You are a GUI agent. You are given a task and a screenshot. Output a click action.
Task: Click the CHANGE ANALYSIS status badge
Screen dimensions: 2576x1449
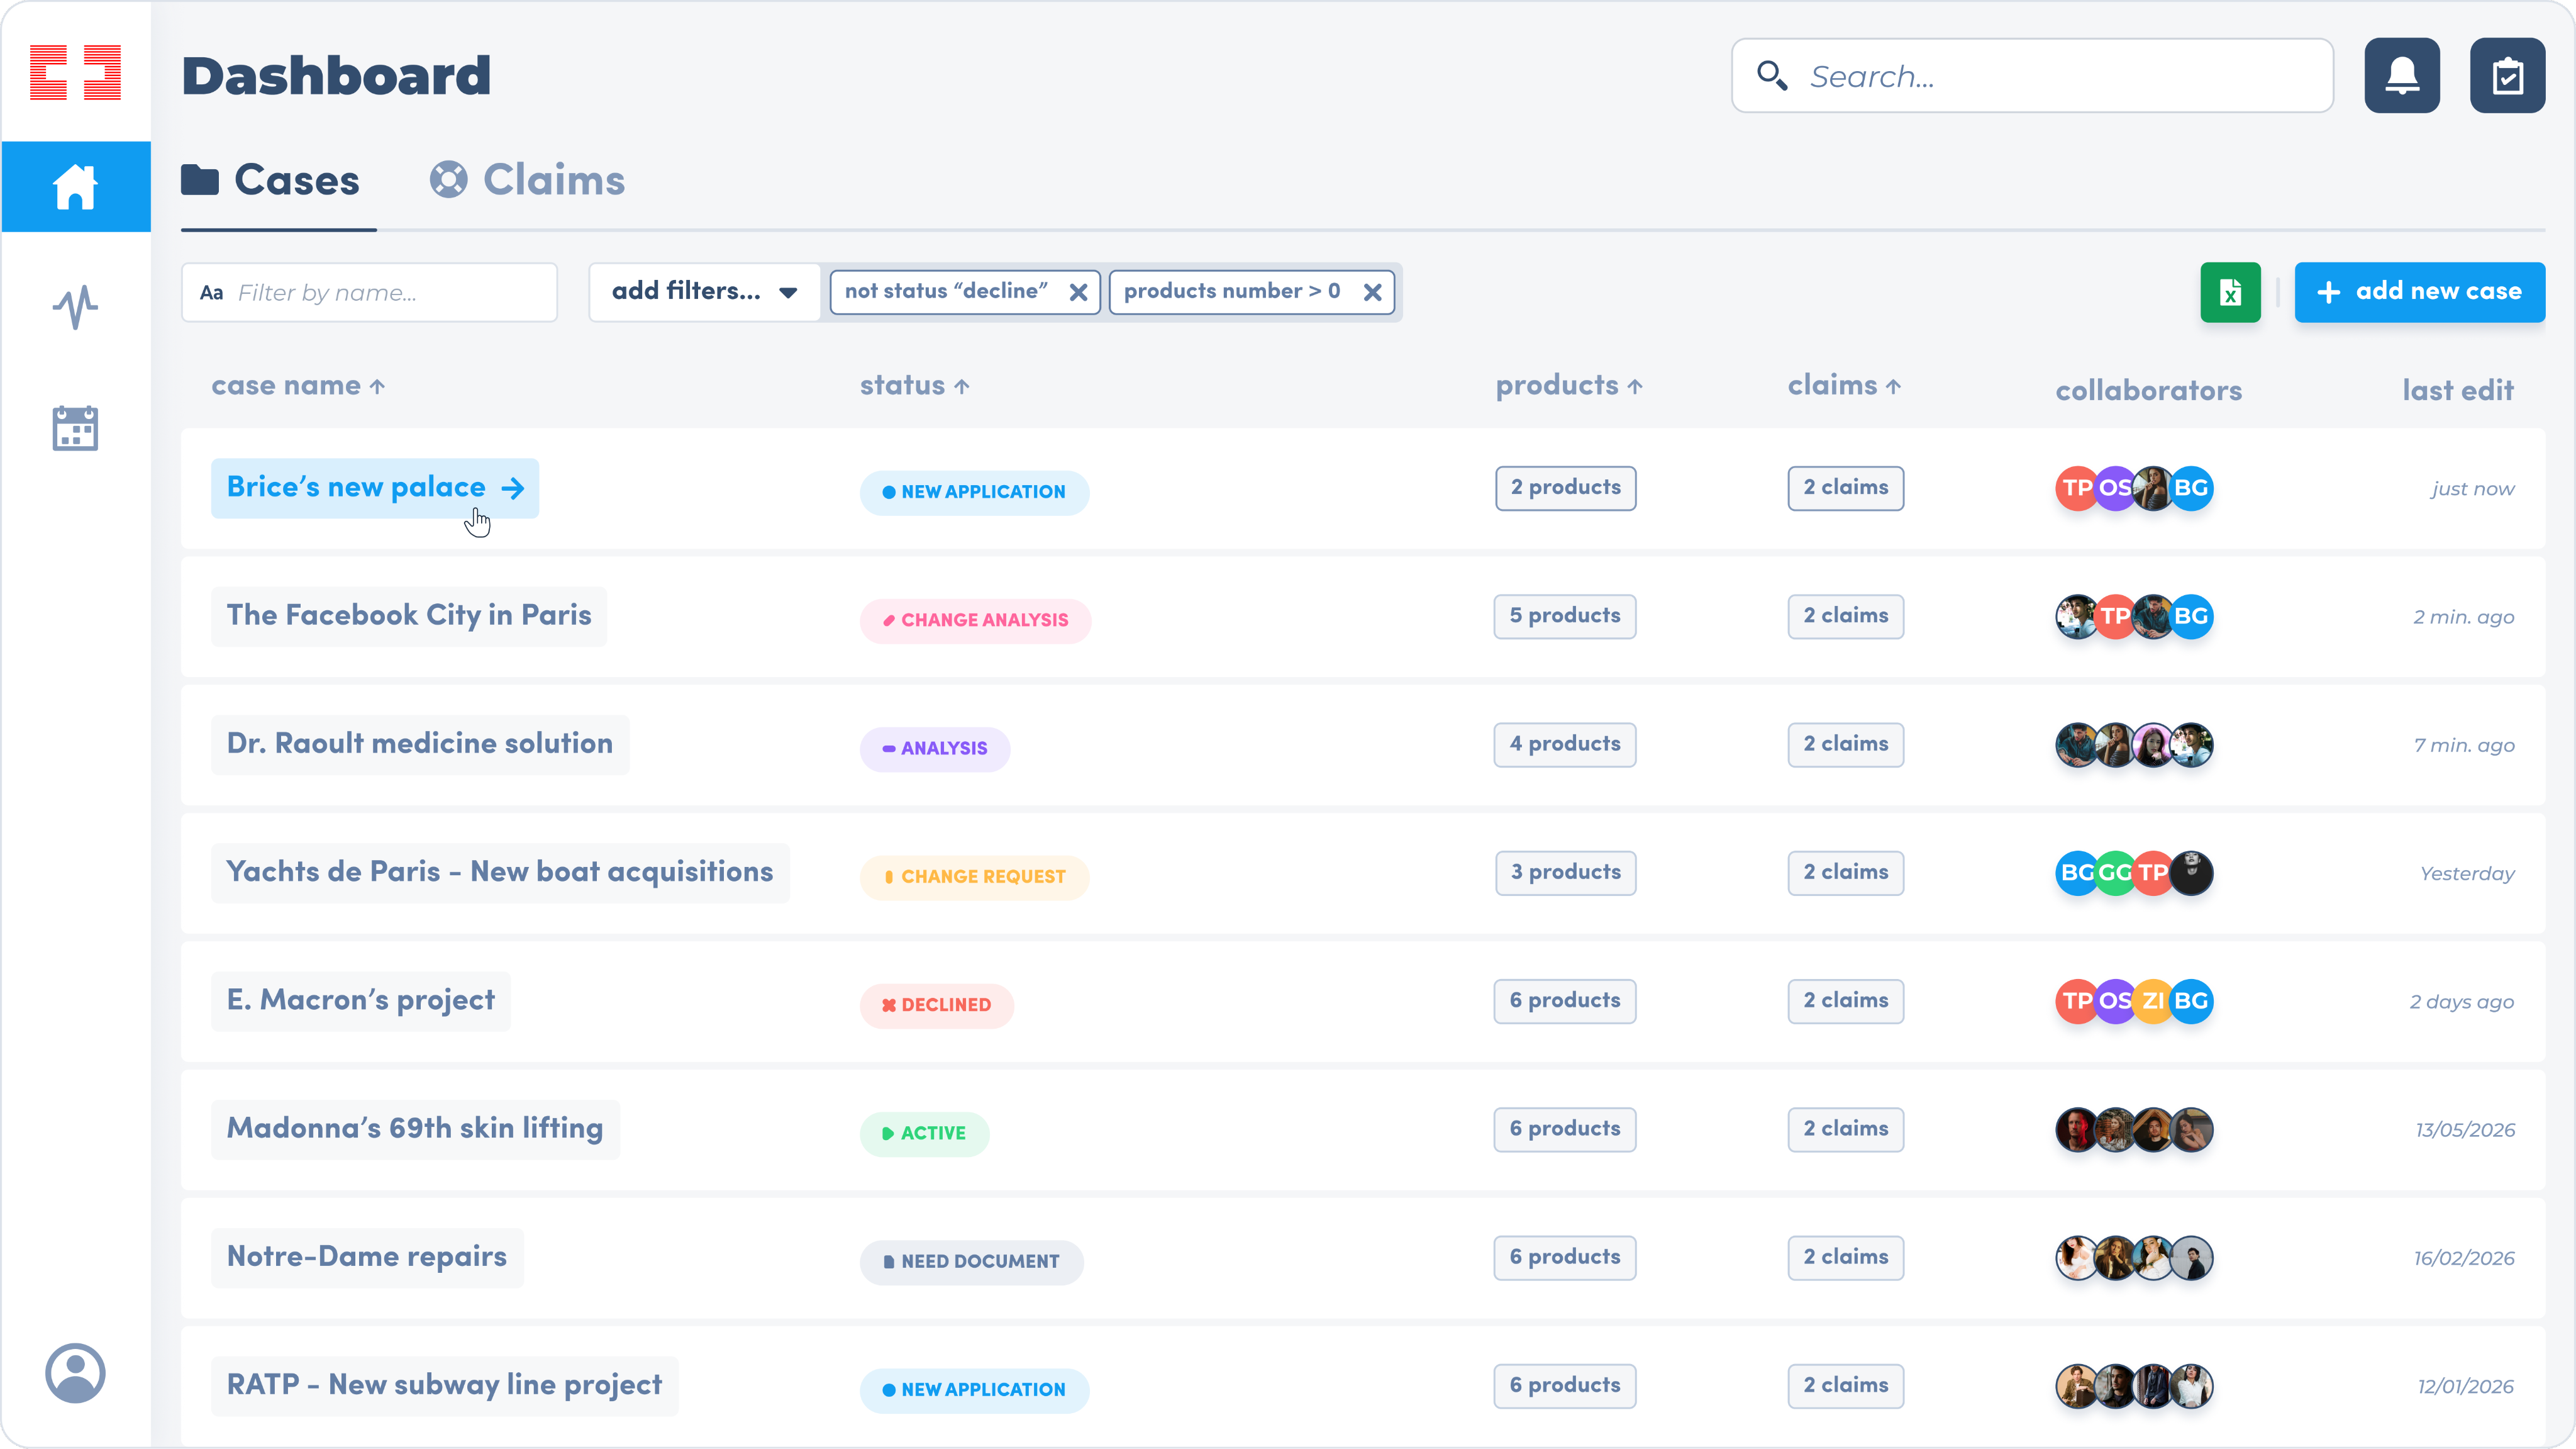click(976, 620)
